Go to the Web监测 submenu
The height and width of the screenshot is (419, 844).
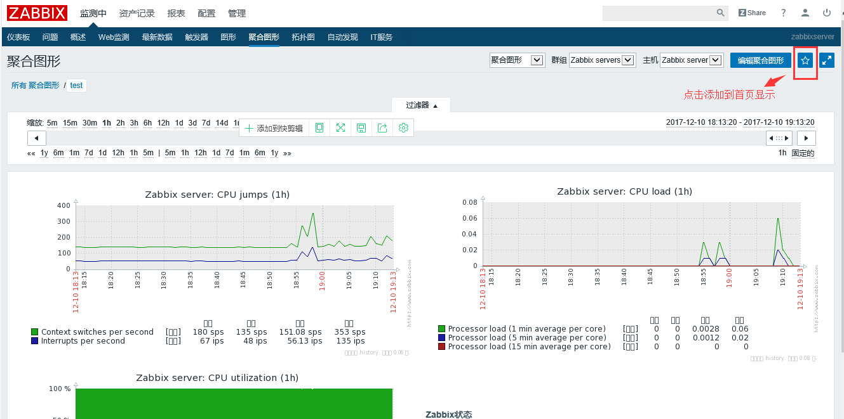(114, 37)
